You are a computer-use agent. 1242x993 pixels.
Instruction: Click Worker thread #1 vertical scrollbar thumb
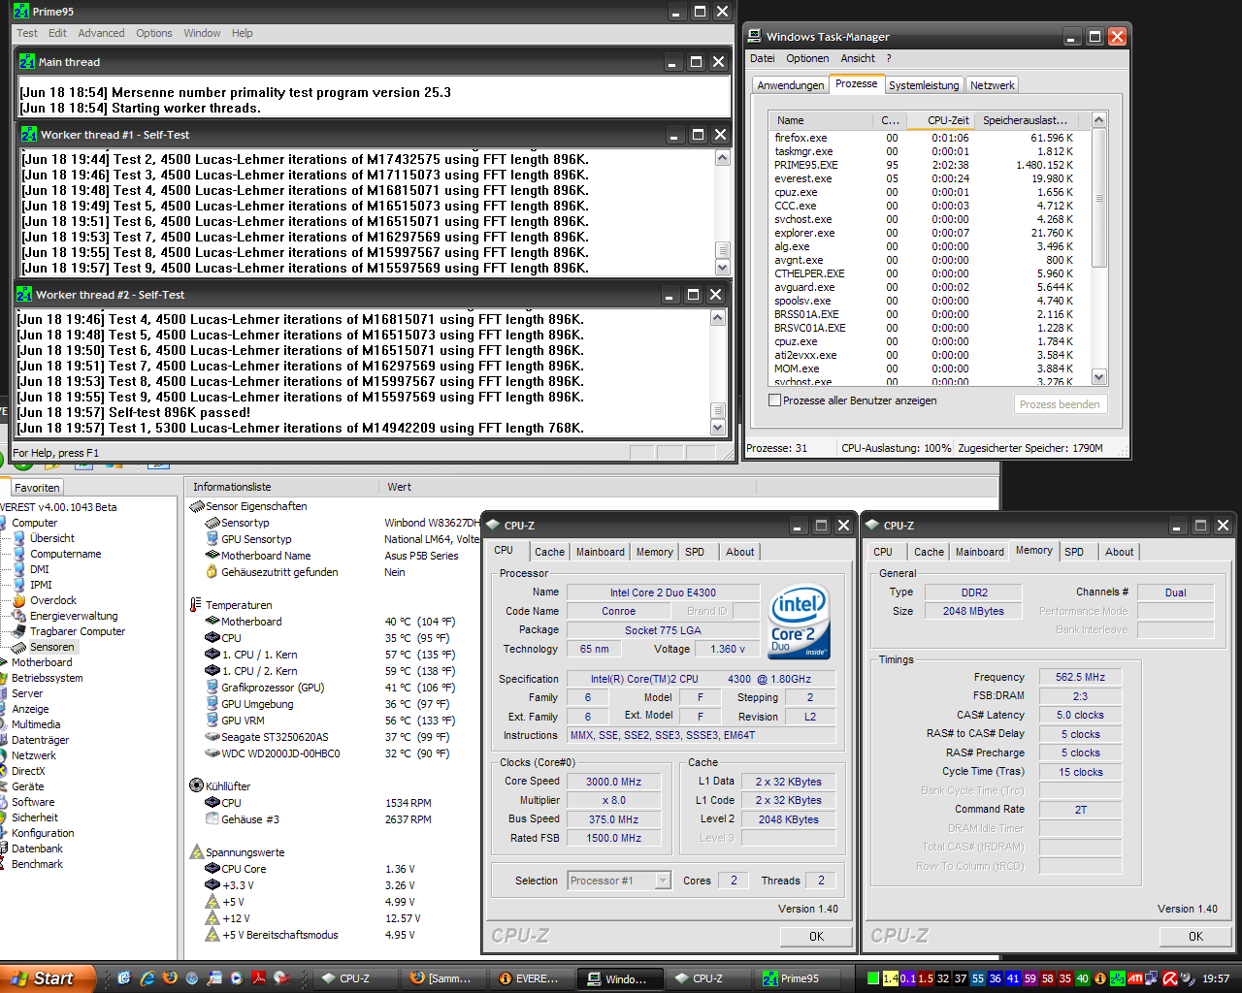pyautogui.click(x=722, y=251)
